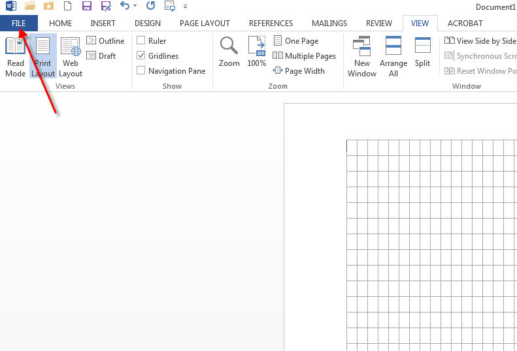Image resolution: width=517 pixels, height=351 pixels.
Task: Open Customize Quick Access Toolbar dropdown
Action: pyautogui.click(x=186, y=7)
